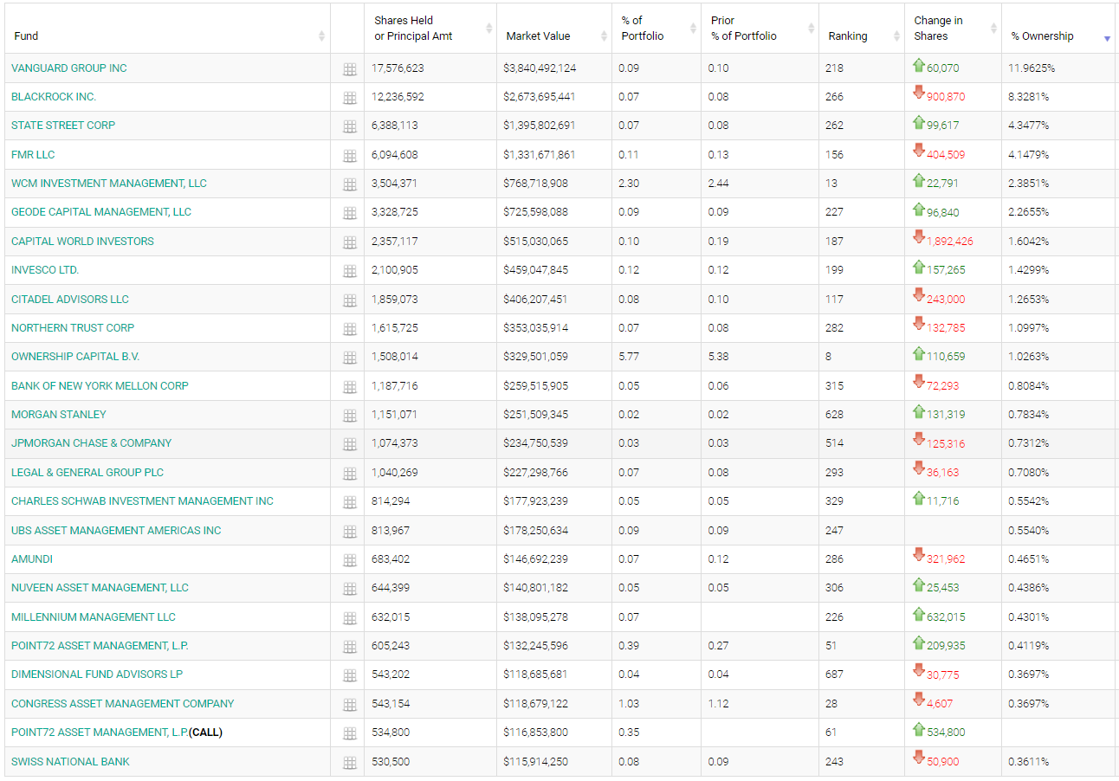Viewport: 1119px width, 781px height.
Task: Open grid icon for Amundi row
Action: coord(350,560)
